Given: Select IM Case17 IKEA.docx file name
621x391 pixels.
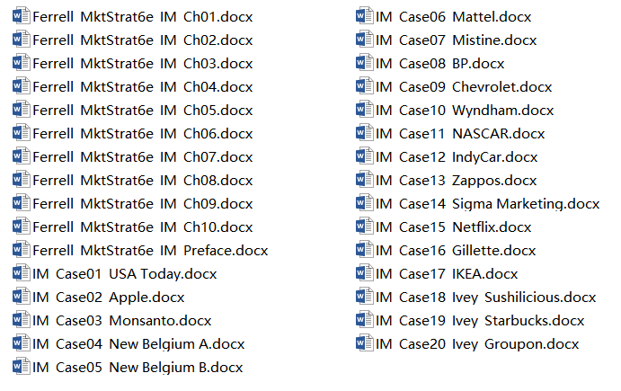Looking at the screenshot, I should pos(447,274).
